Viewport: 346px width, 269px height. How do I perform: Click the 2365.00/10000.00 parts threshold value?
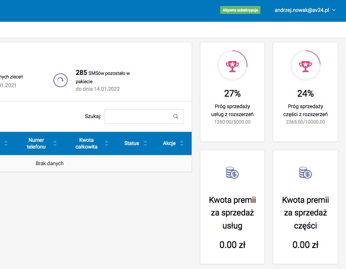point(305,122)
